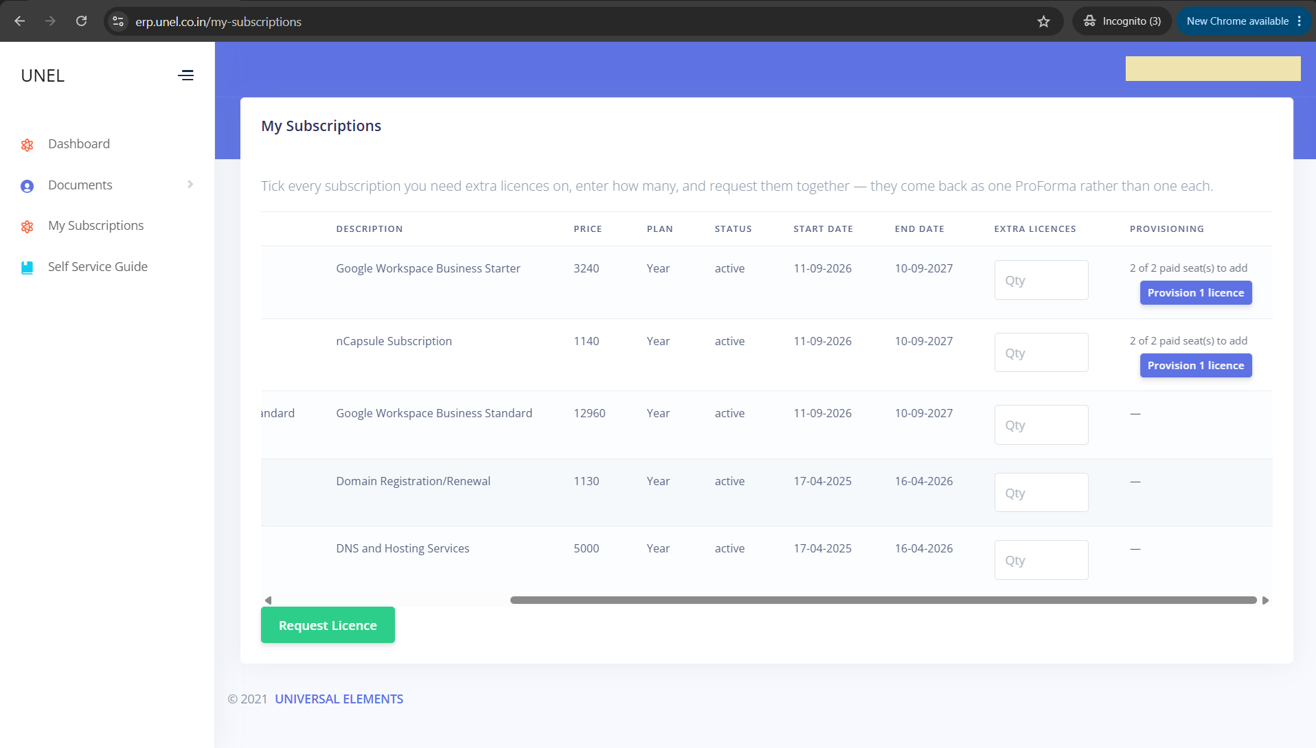Reload the page with refresh icon
Screen dimensions: 1316x748
(81, 21)
